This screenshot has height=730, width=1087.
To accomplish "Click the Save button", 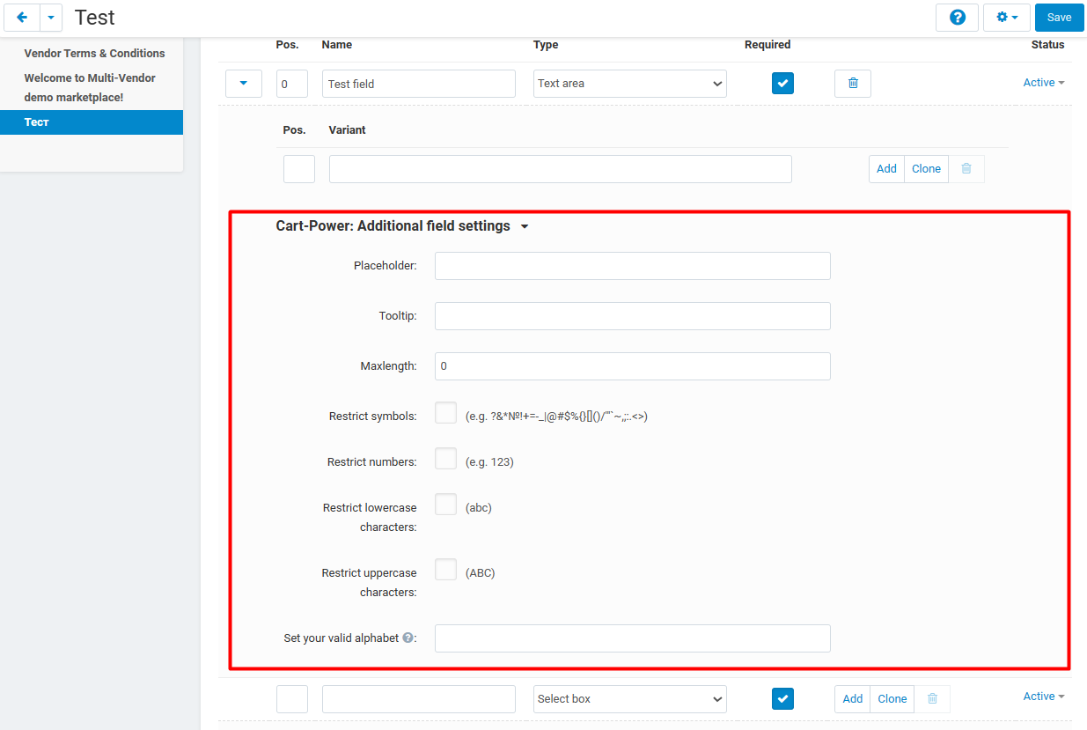I will pos(1059,18).
